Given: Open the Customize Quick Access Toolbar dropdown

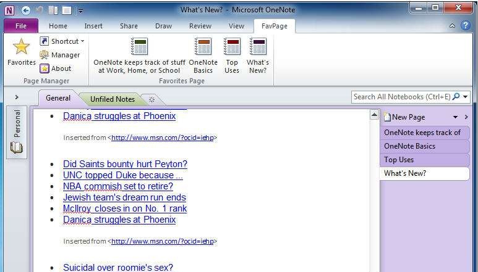Looking at the screenshot, I should (81, 11).
